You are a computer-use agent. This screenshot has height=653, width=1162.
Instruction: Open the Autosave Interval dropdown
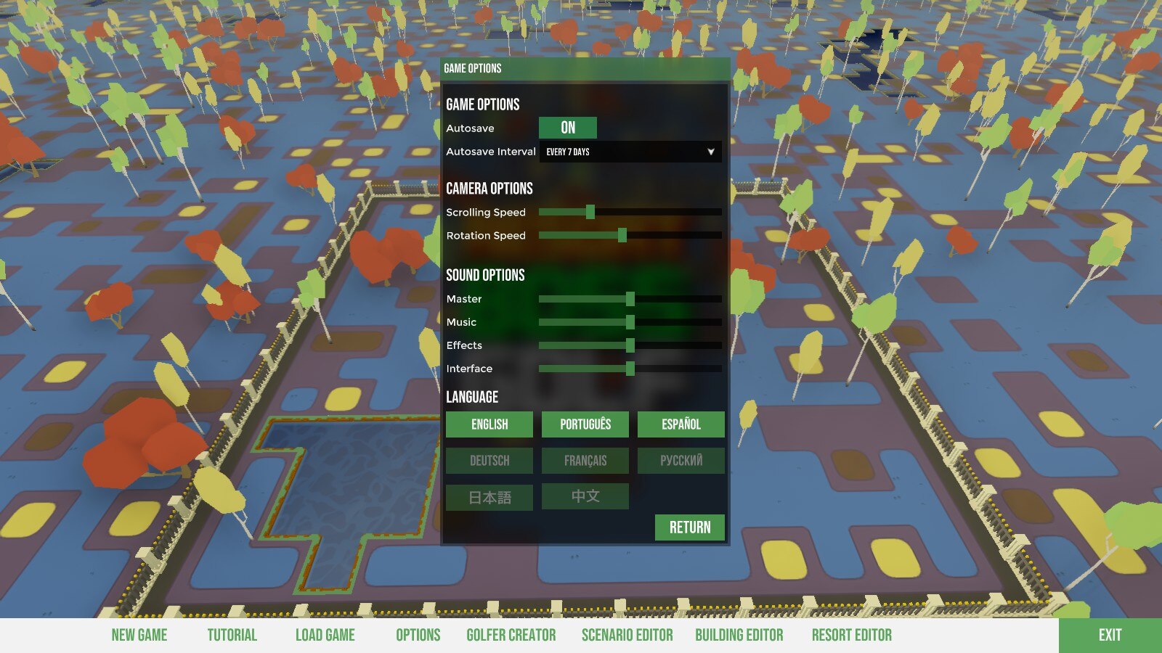pyautogui.click(x=629, y=152)
